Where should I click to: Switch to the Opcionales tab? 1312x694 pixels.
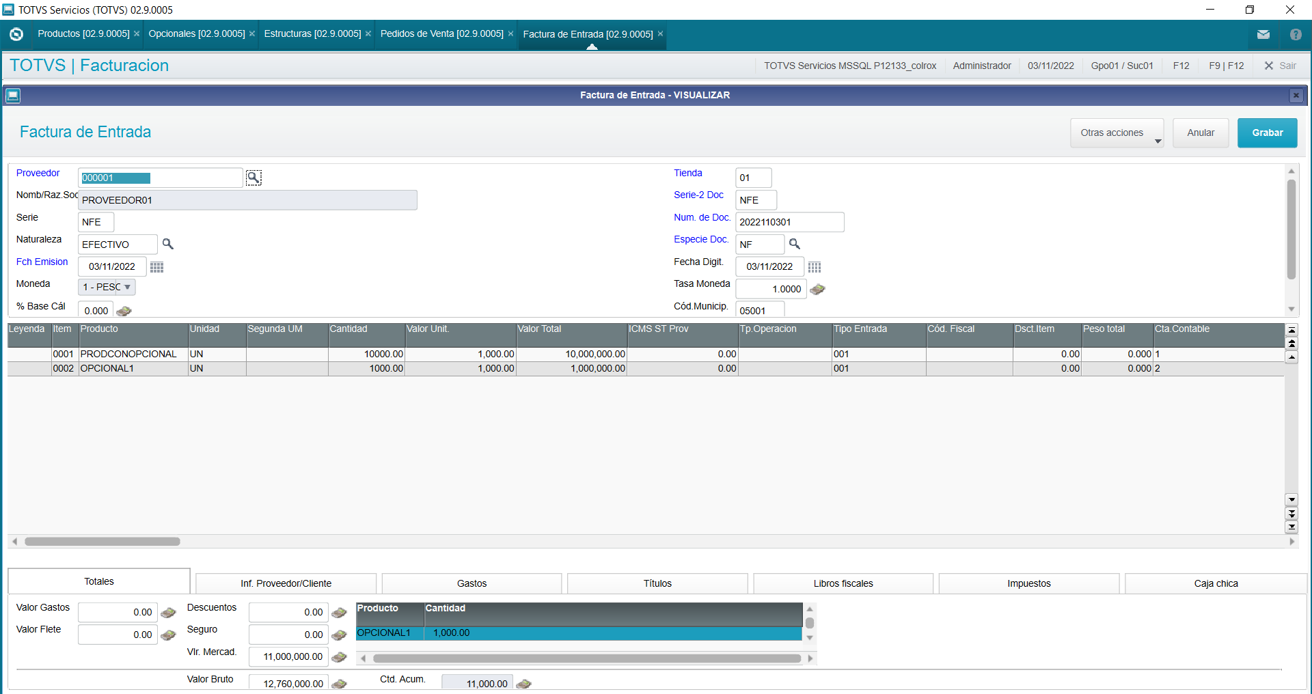pos(197,34)
